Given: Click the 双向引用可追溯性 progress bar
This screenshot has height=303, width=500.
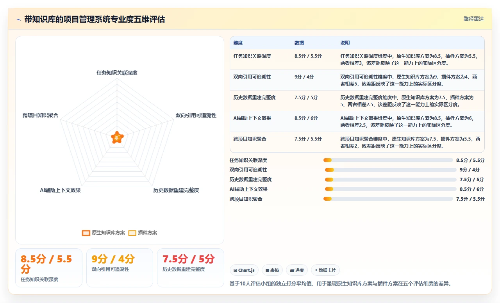Looking at the screenshot, I should (391, 170).
